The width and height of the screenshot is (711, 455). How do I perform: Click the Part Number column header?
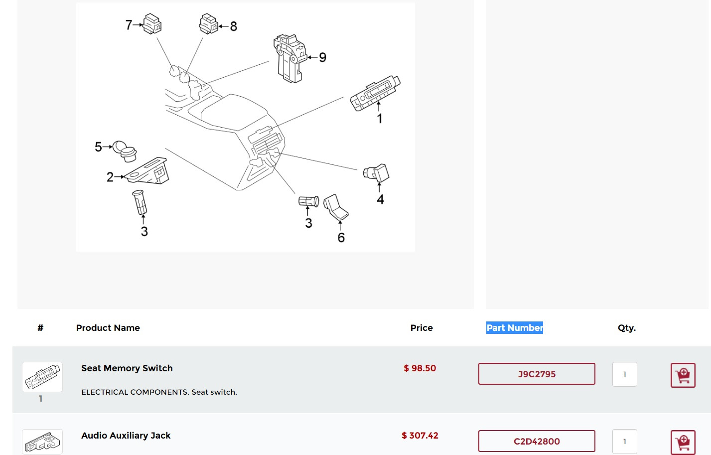(514, 328)
